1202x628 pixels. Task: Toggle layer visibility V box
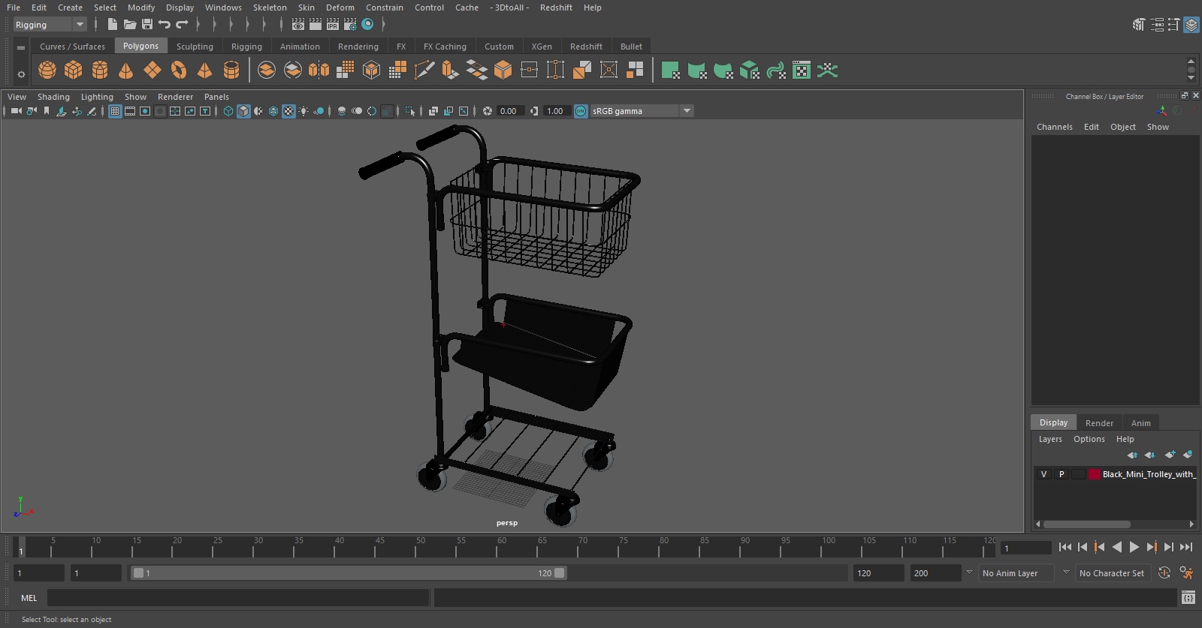1043,474
